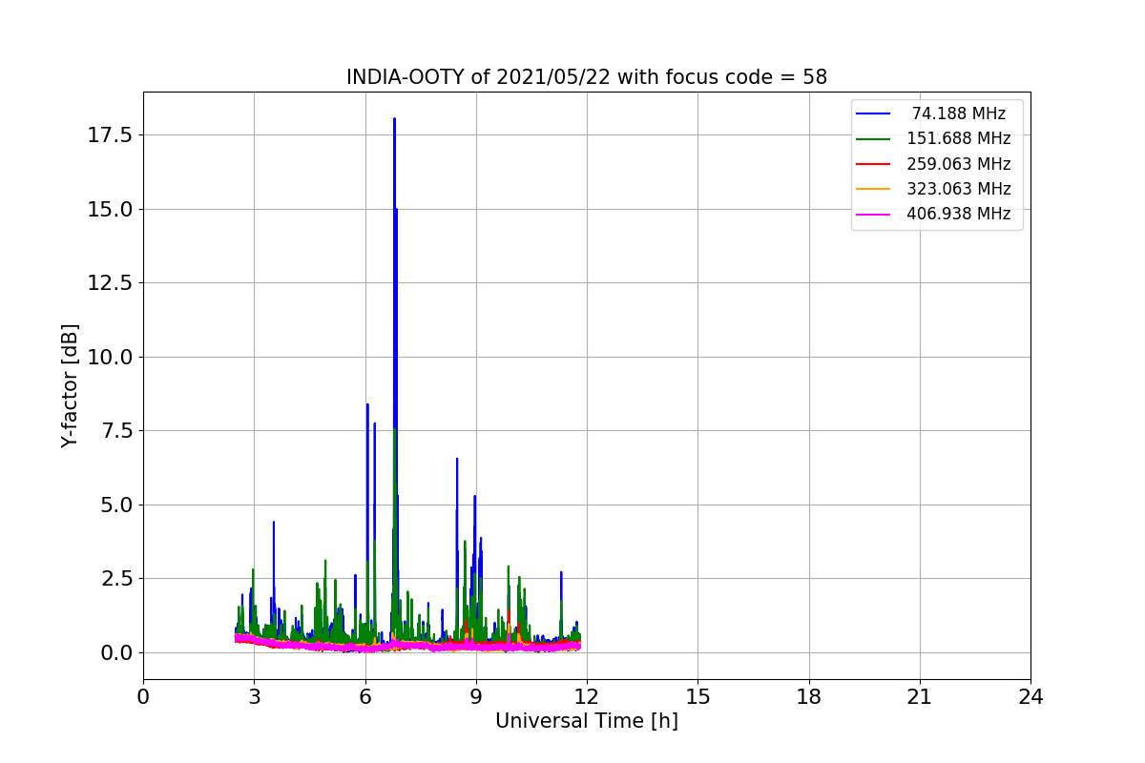The image size is (1145, 763).
Task: Select the 406.938 MHz legend entry
Action: click(x=935, y=214)
